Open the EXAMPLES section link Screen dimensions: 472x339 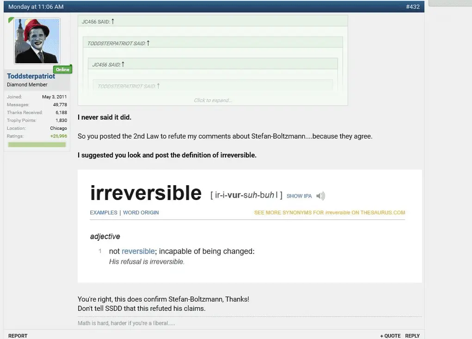(x=104, y=212)
